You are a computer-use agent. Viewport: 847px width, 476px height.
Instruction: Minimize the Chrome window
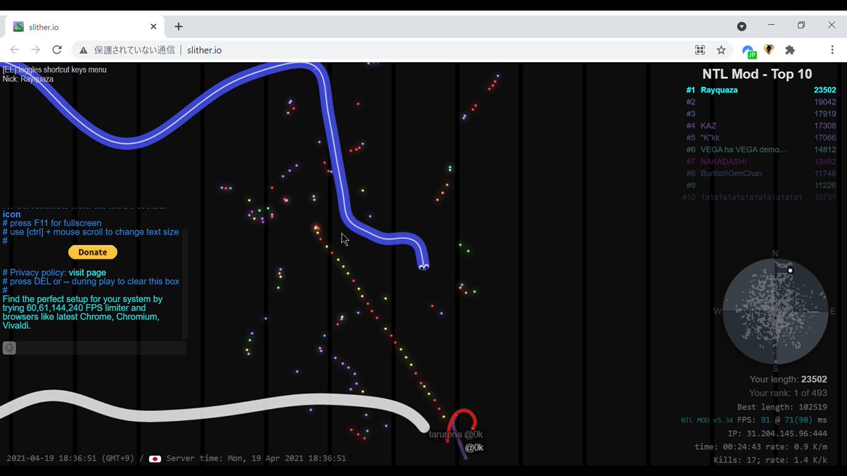coord(771,25)
